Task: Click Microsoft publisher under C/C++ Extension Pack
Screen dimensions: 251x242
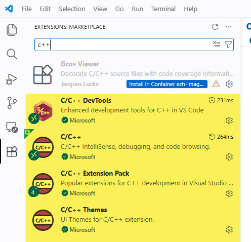Action: [x=82, y=193]
